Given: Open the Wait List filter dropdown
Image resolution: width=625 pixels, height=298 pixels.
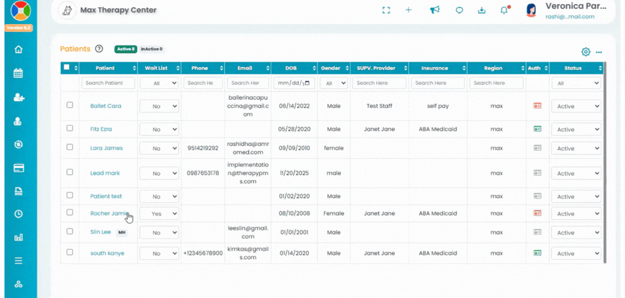Looking at the screenshot, I should click(159, 83).
